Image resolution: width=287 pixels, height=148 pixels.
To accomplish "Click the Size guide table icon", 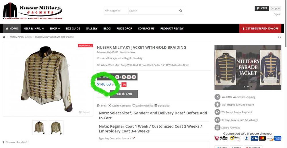I will coord(156,106).
